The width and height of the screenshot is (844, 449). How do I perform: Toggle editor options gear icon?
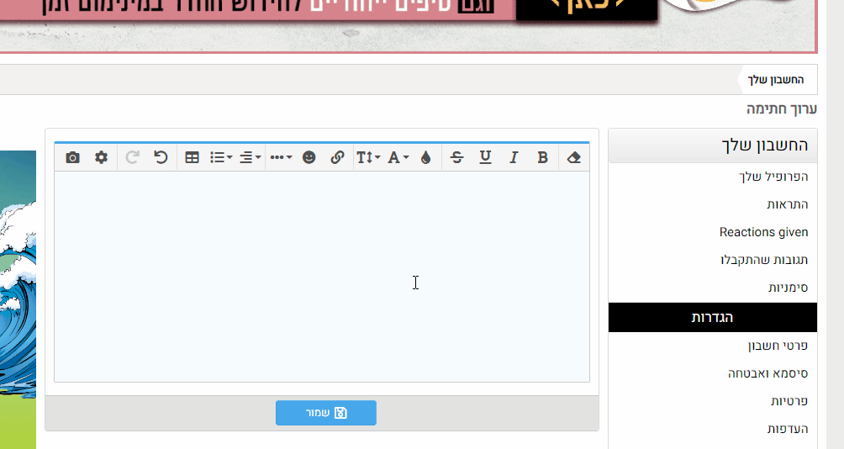101,157
